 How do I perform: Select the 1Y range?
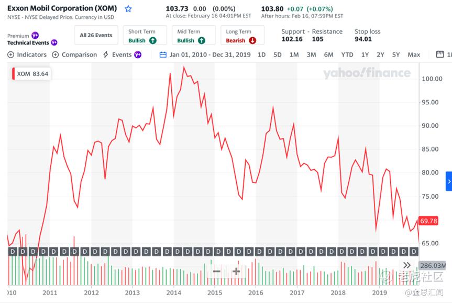pyautogui.click(x=365, y=55)
